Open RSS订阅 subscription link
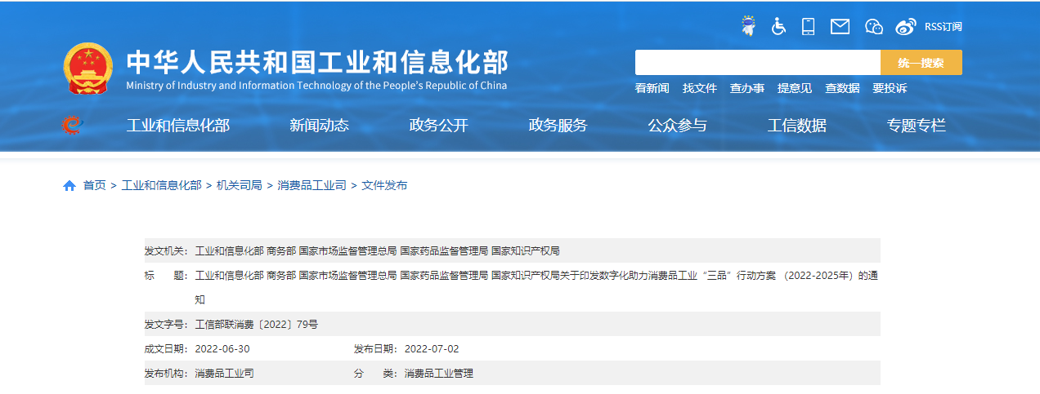Viewport: 1040px width, 394px height. tap(943, 26)
